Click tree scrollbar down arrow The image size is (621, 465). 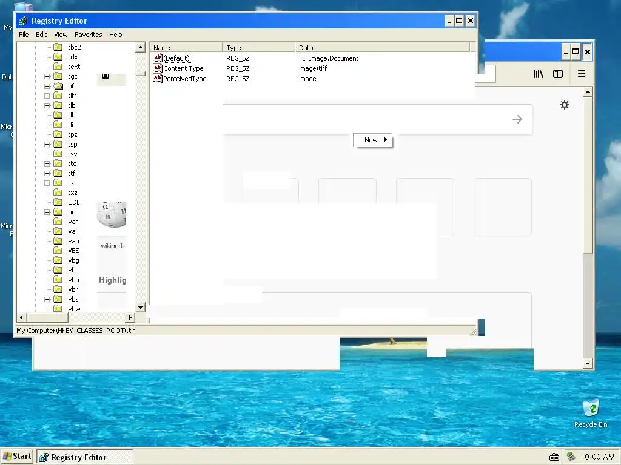140,307
